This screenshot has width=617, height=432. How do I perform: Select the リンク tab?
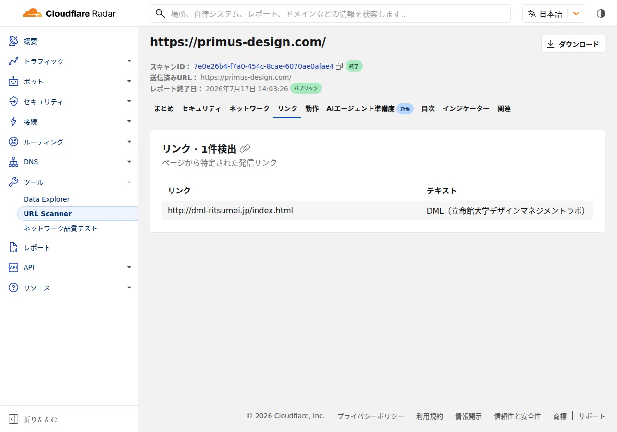coord(287,108)
